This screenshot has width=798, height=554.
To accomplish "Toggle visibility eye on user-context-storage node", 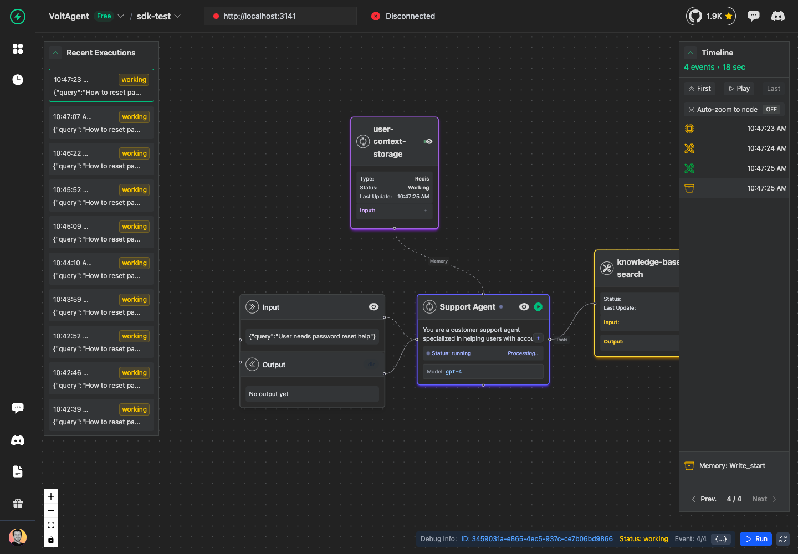I will [428, 142].
